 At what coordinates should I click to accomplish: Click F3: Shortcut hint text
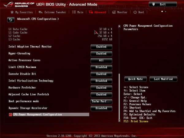click(x=132, y=108)
